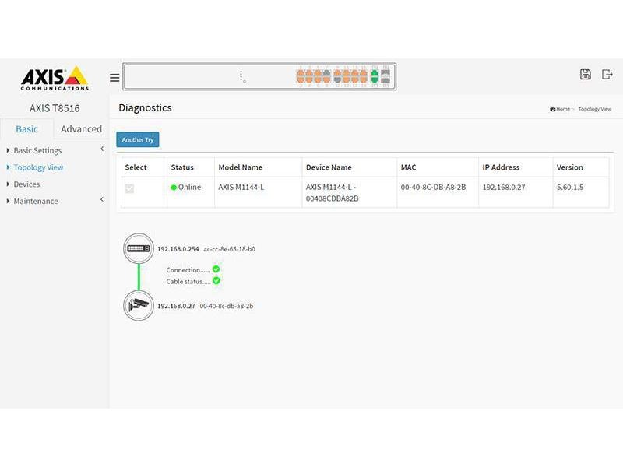Switch to the Basic tab
This screenshot has height=467, width=623.
tap(27, 129)
